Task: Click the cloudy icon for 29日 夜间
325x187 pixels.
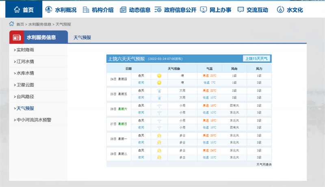Action: point(159,158)
